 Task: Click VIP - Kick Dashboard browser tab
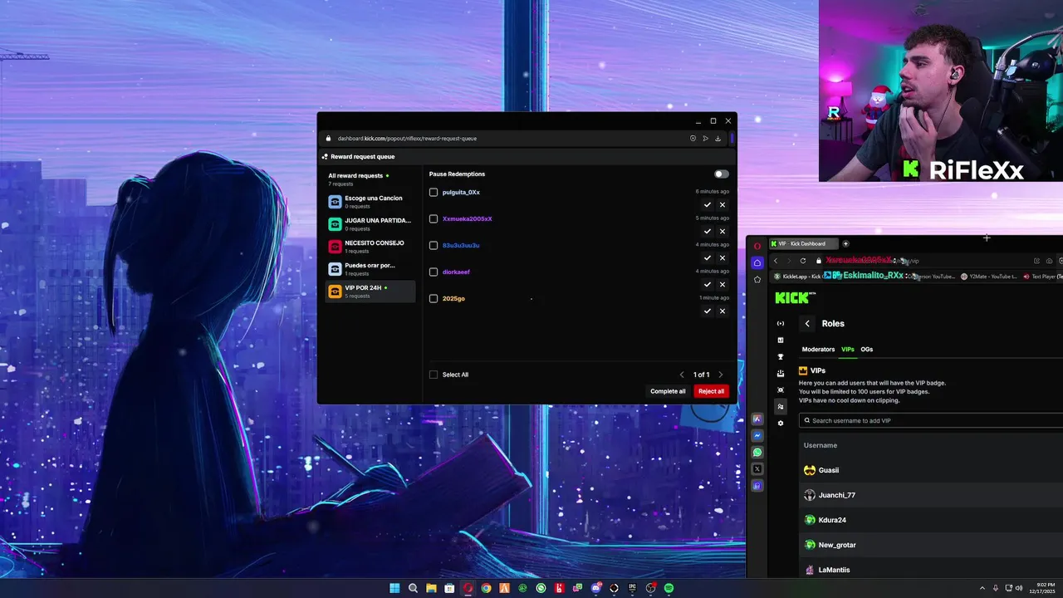pyautogui.click(x=803, y=243)
